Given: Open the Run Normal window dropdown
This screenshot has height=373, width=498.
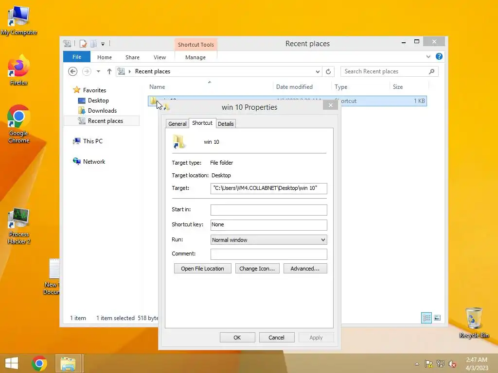Looking at the screenshot, I should click(x=268, y=240).
